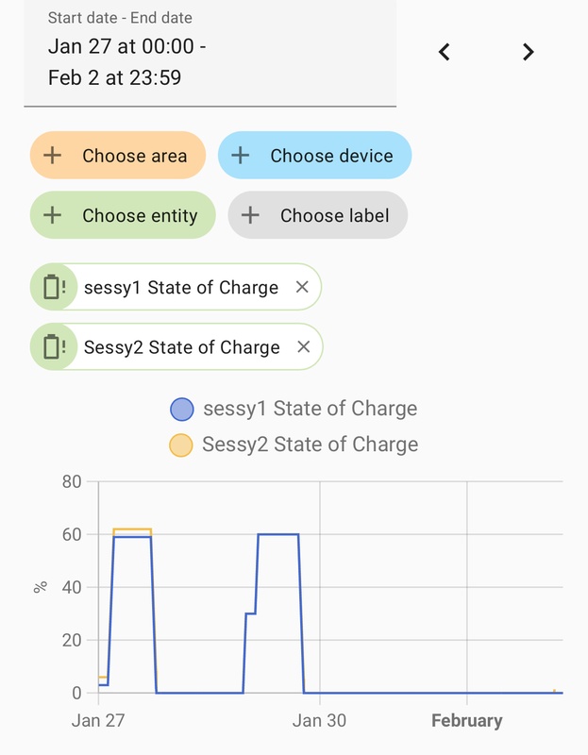Viewport: 588px width, 755px height.
Task: Go to previous date range arrow
Action: (x=444, y=52)
